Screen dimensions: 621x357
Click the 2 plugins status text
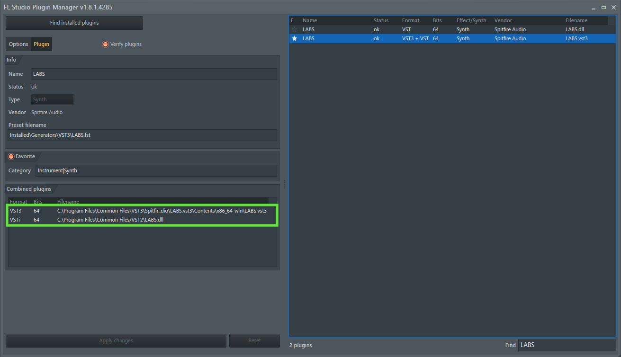[300, 345]
